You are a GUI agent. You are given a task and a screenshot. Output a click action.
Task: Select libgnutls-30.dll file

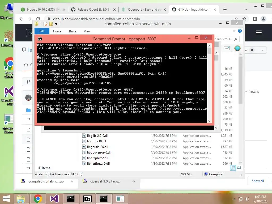pos(97,147)
